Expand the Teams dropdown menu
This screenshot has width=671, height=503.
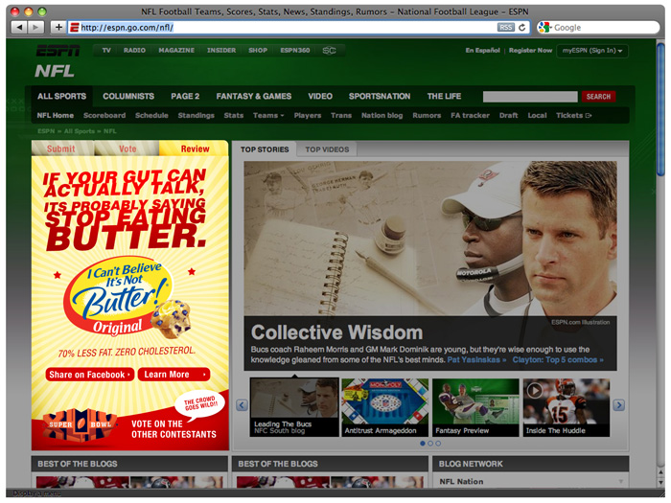coord(268,116)
